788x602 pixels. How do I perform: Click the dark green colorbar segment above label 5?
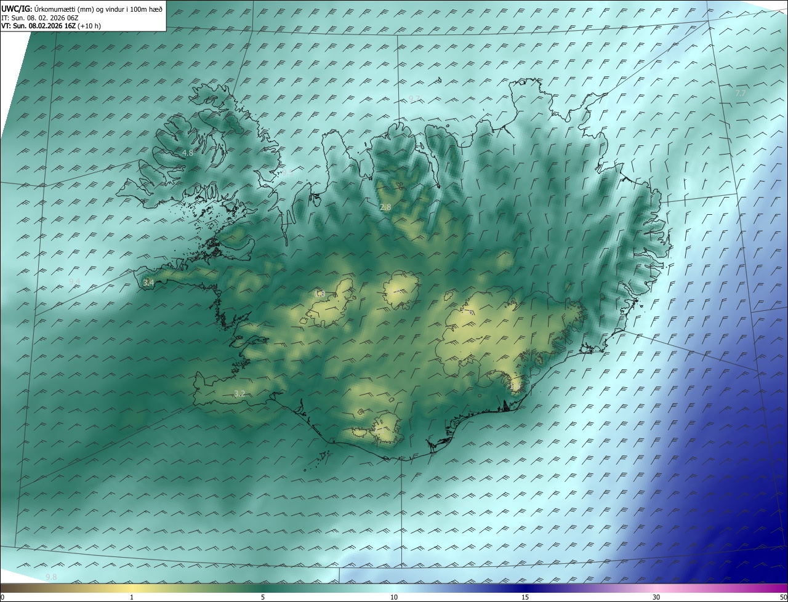263,588
